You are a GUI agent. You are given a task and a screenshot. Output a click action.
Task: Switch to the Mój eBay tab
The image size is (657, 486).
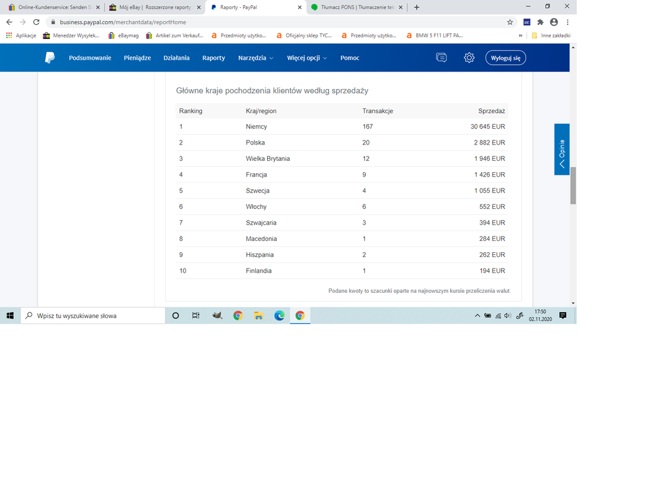tap(154, 7)
